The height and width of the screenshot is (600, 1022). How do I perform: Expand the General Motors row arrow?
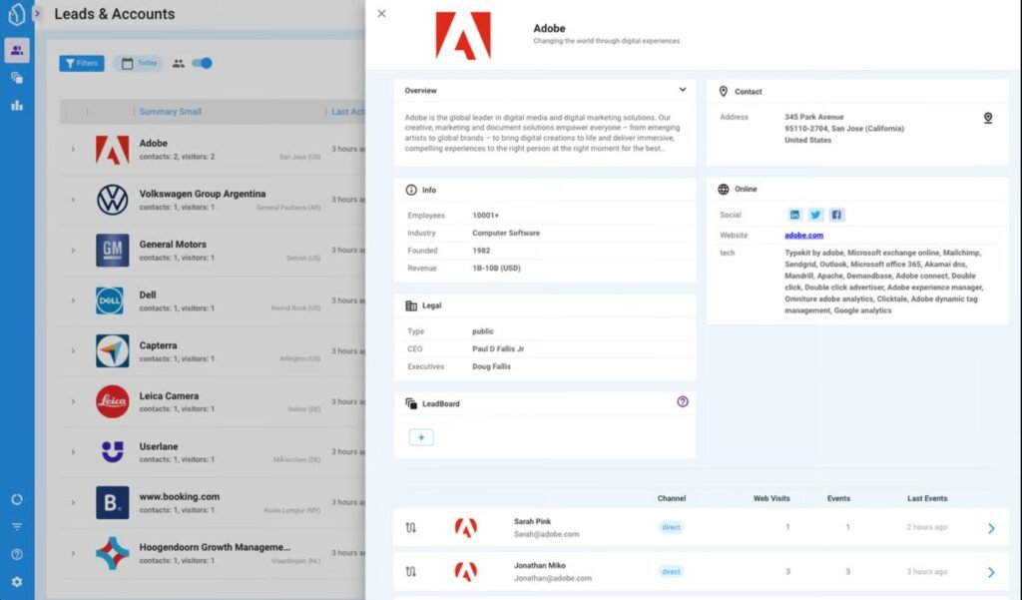(73, 251)
